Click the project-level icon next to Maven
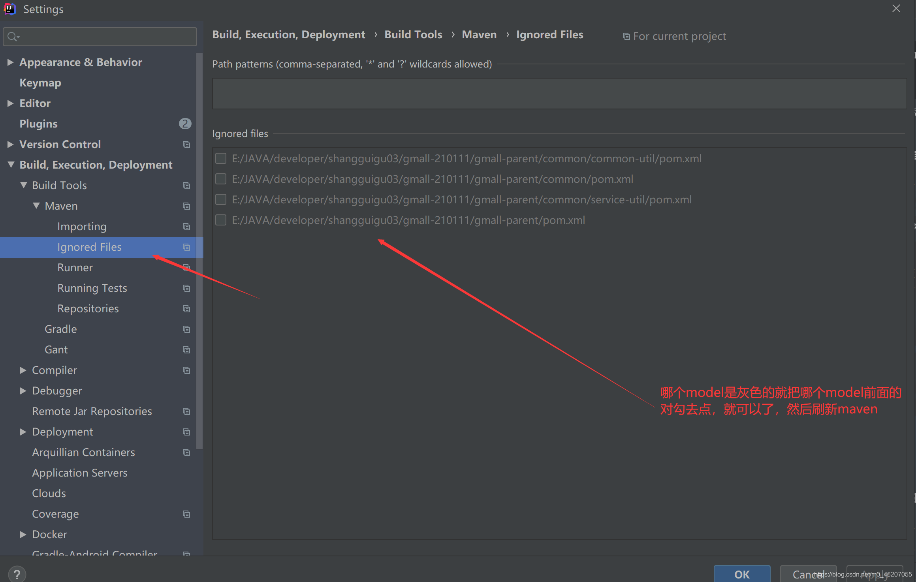916x582 pixels. click(x=186, y=206)
